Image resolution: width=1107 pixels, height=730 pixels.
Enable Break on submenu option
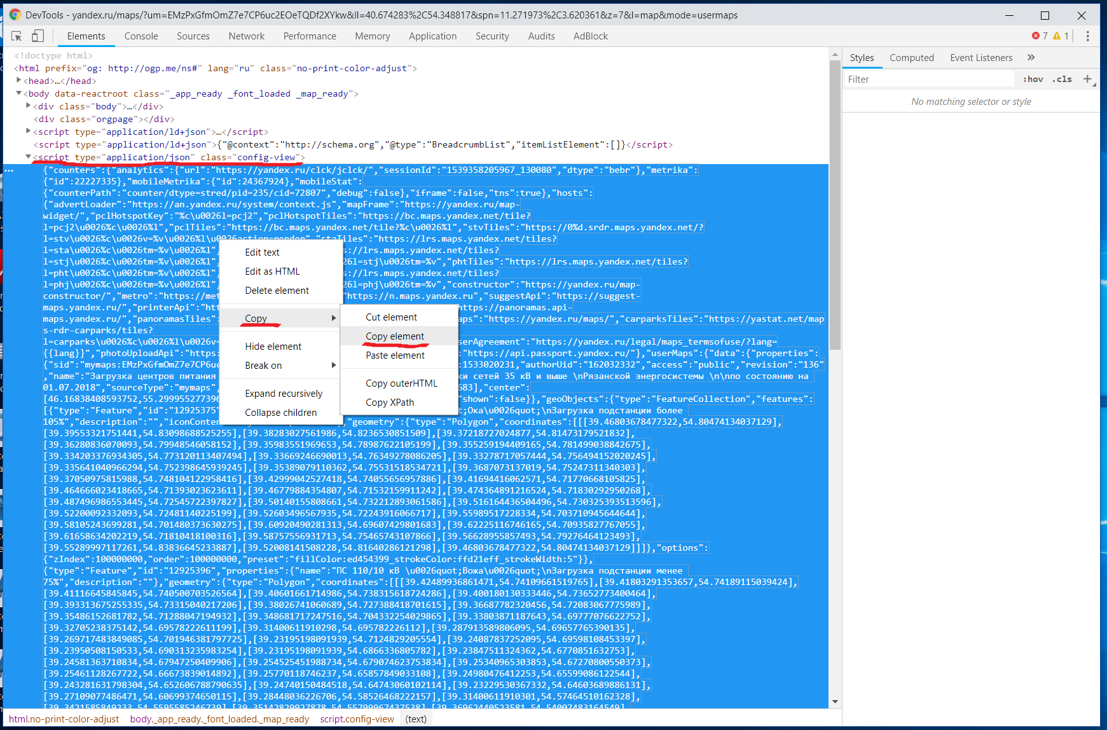point(263,365)
